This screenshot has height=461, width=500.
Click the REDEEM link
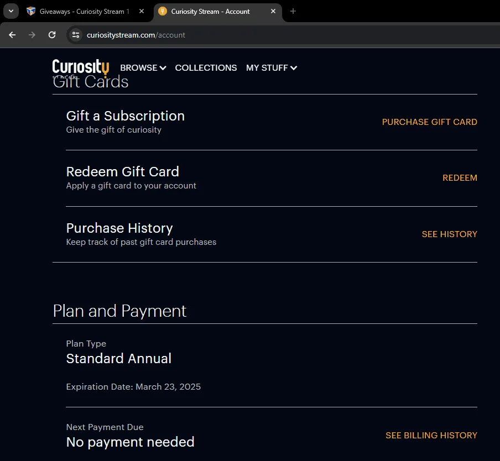pos(460,178)
